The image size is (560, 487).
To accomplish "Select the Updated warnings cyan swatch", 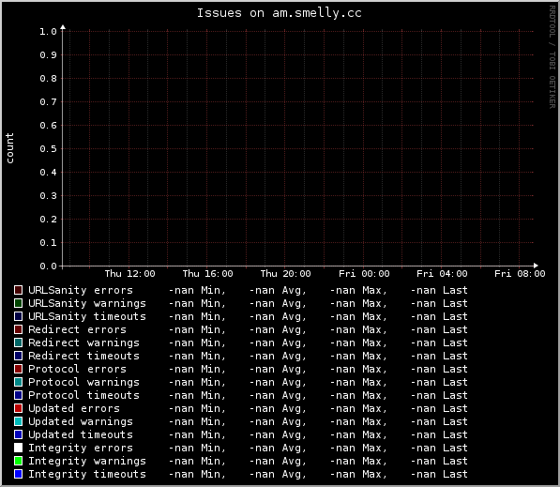I will pyautogui.click(x=18, y=421).
